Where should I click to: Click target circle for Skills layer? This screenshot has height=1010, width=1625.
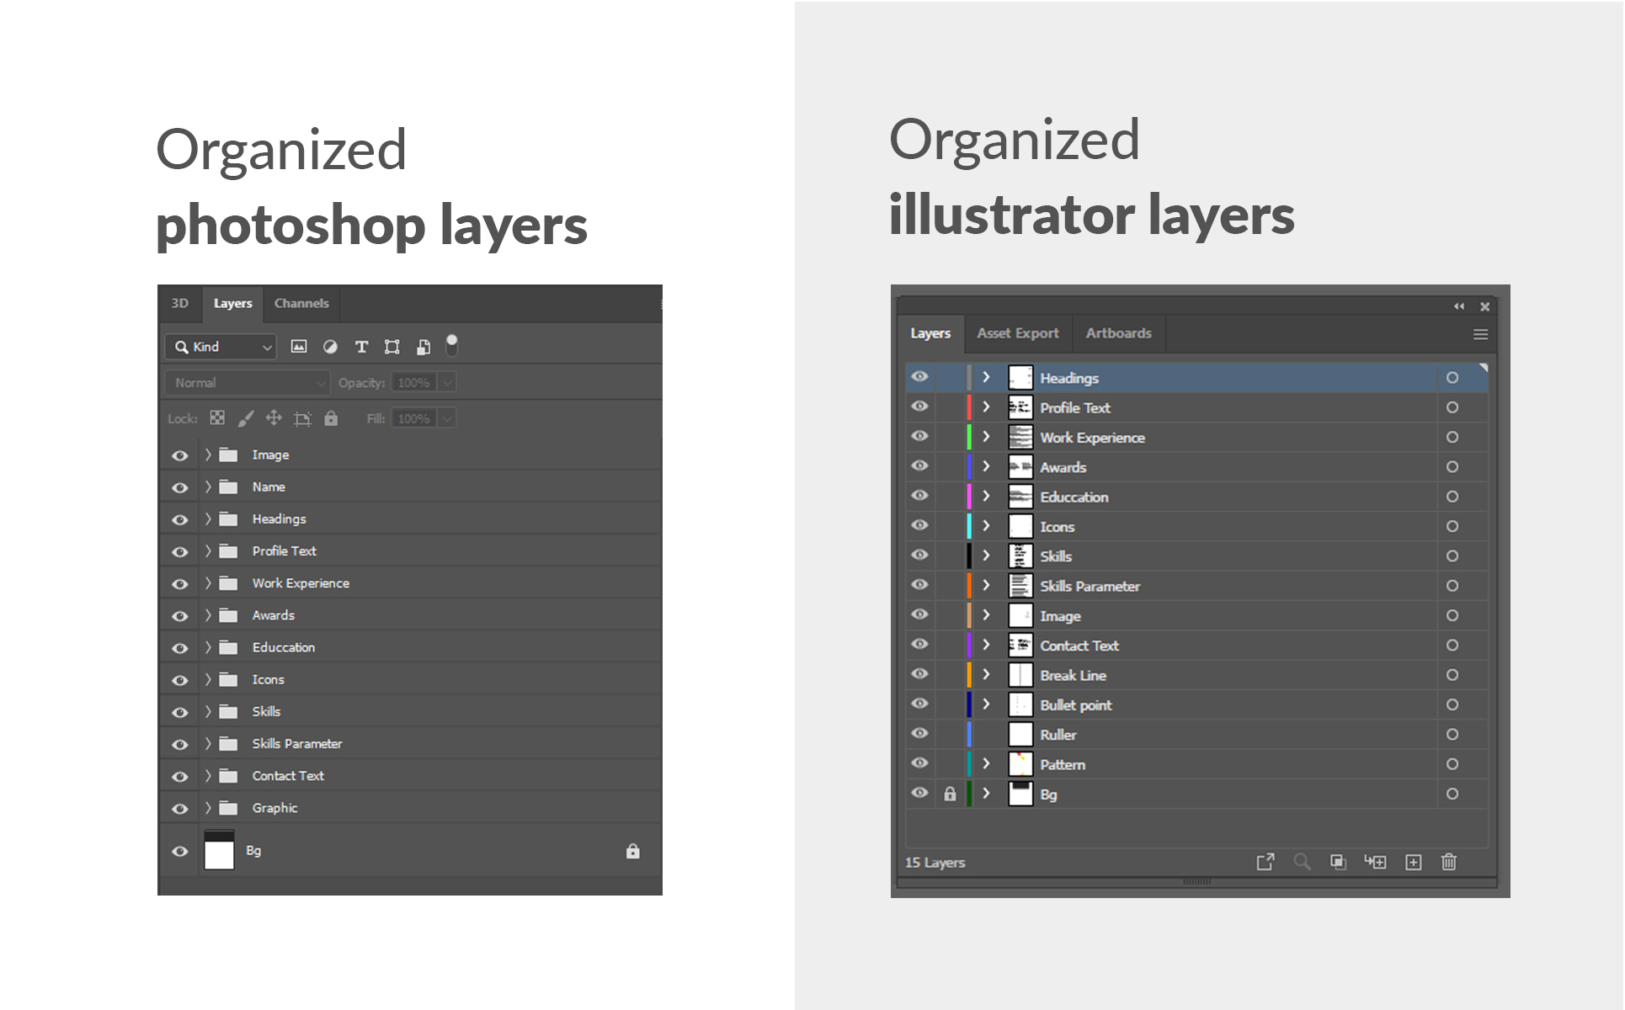pyautogui.click(x=1452, y=556)
